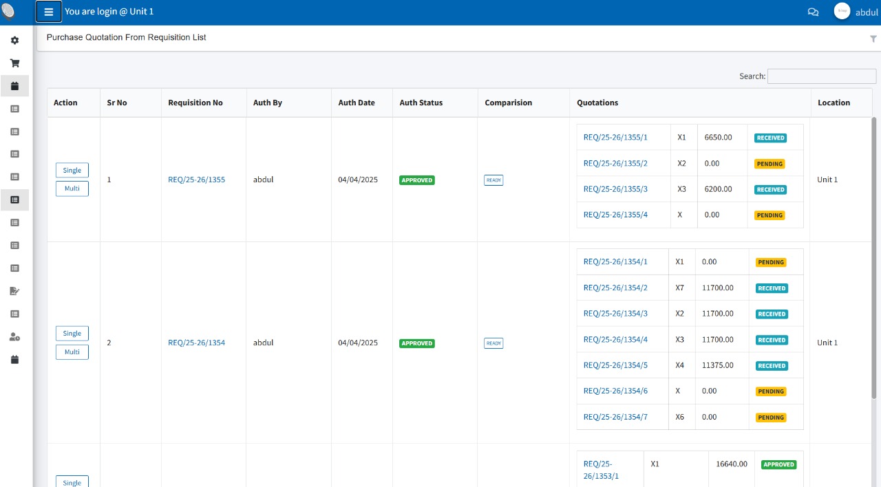Image resolution: width=881 pixels, height=487 pixels.
Task: Open the hamburger menu button
Action: pos(49,12)
